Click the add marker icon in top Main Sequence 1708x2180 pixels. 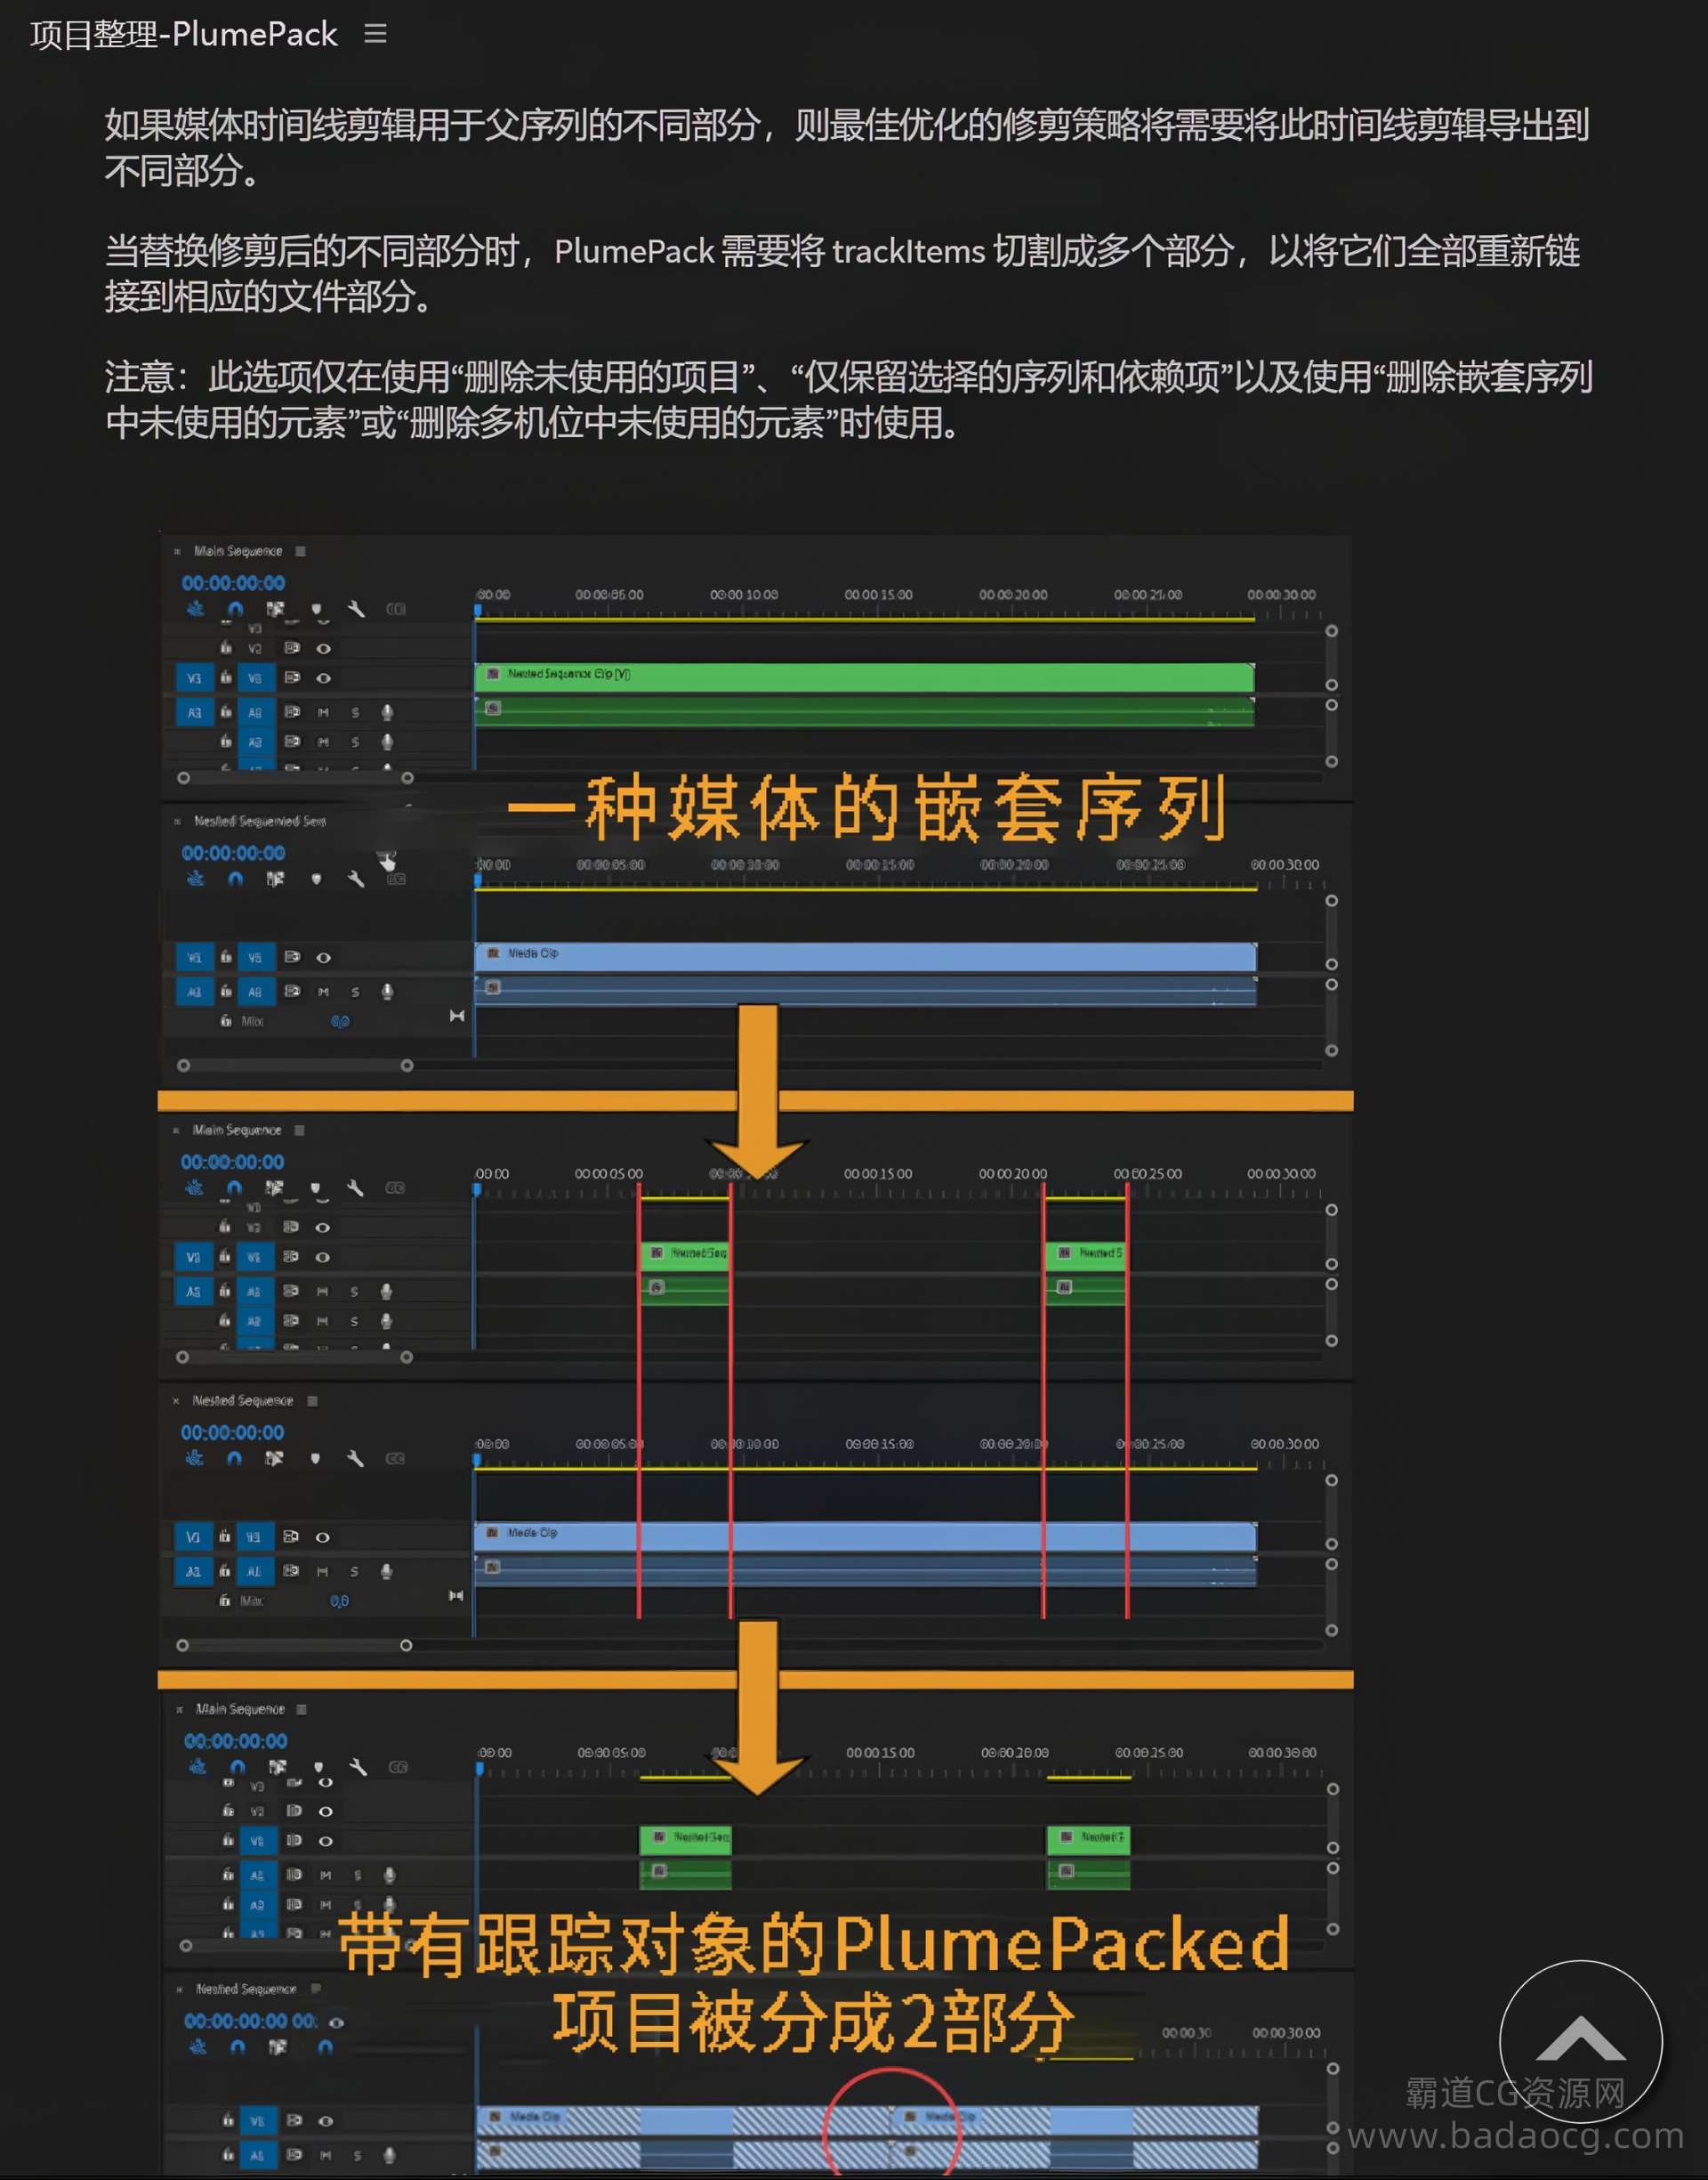[x=316, y=608]
